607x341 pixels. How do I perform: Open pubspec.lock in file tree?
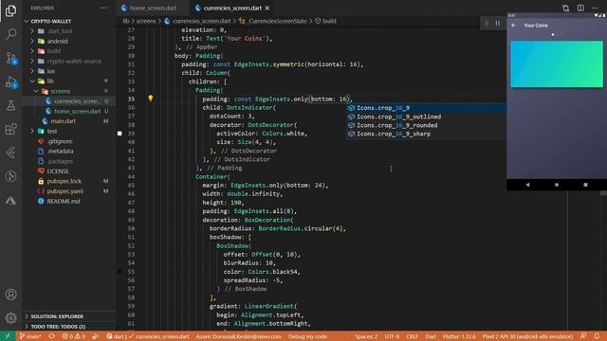point(64,181)
